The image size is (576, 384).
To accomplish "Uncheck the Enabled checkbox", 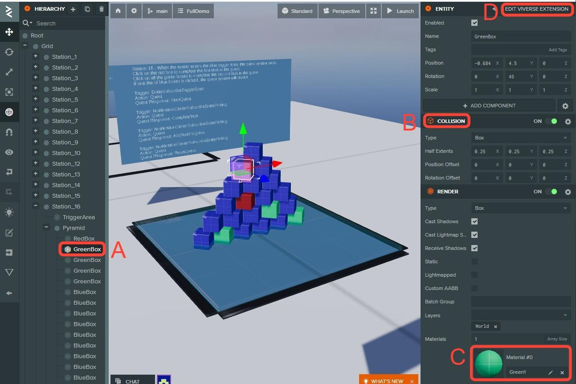I will click(474, 23).
